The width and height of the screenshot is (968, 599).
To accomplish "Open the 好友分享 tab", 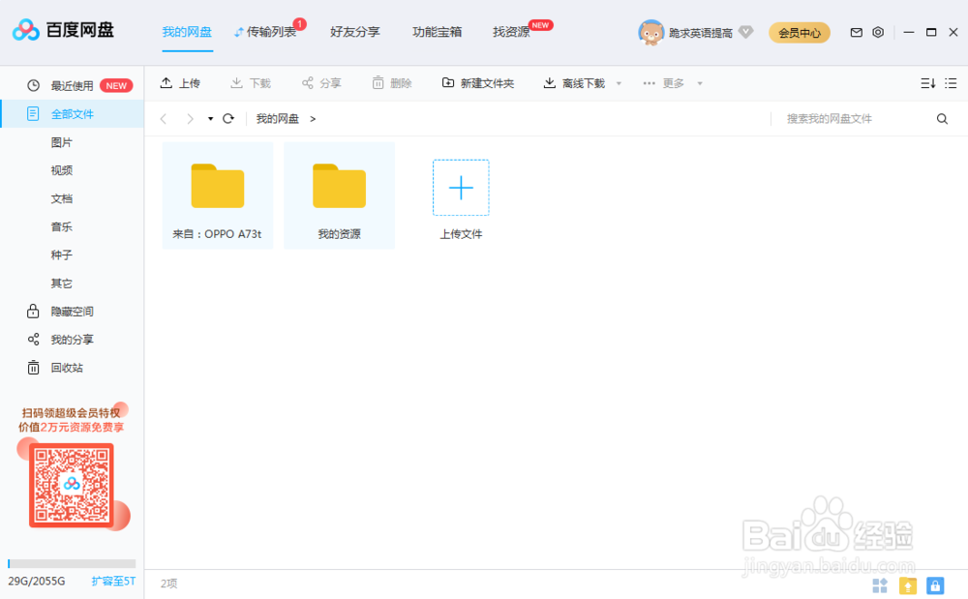I will tap(355, 32).
